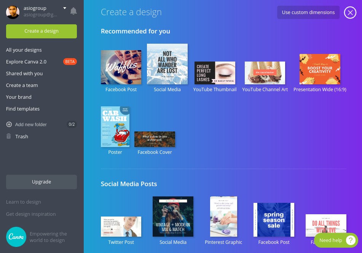Image resolution: width=362 pixels, height=253 pixels.
Task: Select the Car Wash Poster thumbnail
Action: click(115, 127)
